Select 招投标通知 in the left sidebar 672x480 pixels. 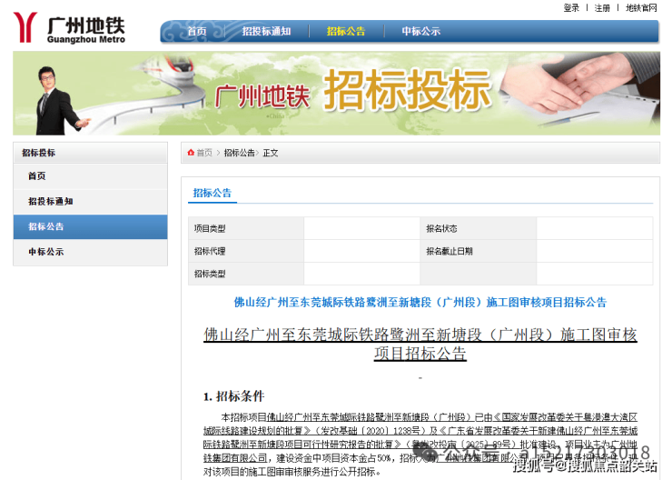point(91,202)
